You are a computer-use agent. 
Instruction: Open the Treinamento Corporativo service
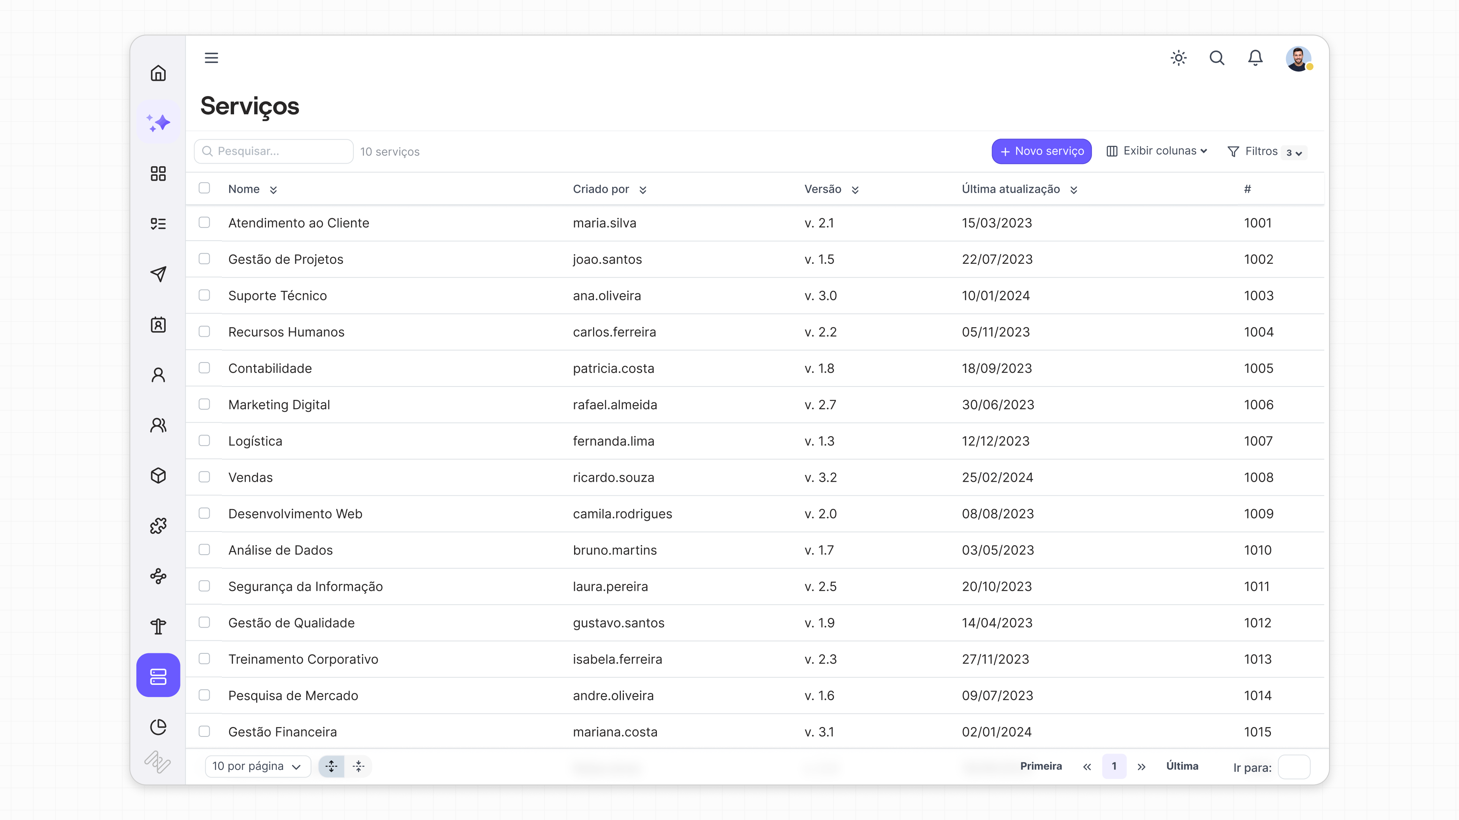tap(303, 659)
